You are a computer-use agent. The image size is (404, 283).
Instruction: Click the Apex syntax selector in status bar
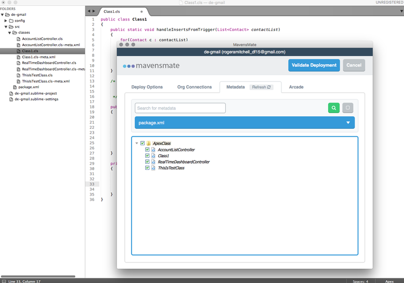(389, 281)
